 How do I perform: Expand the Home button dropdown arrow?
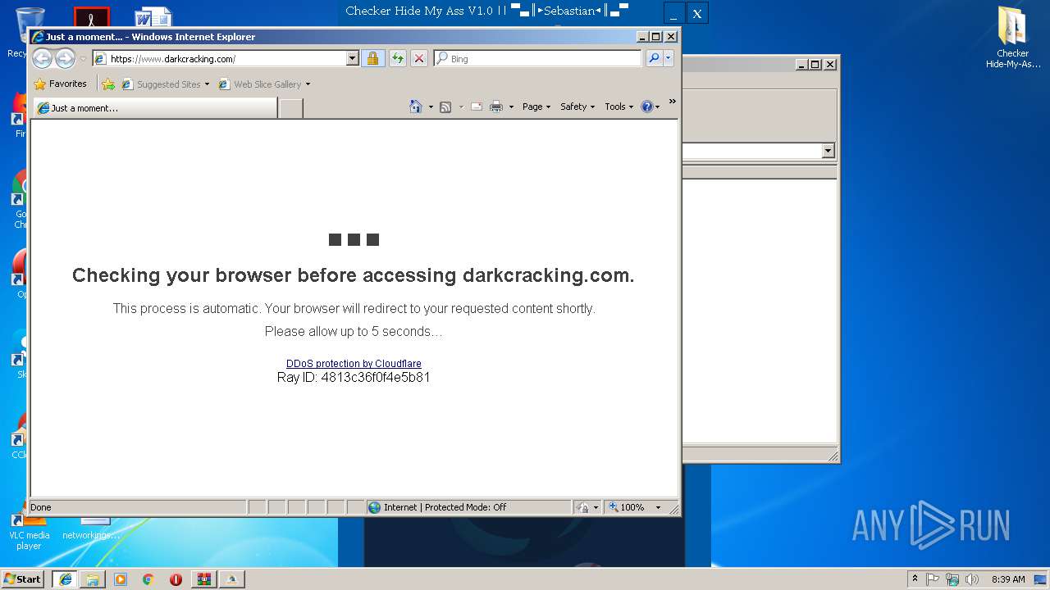[431, 107]
